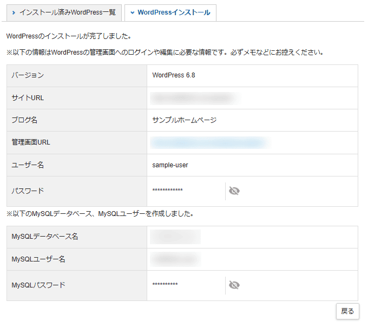Click the MySQLパスワード label
Viewport: 368px width, 327px height.
[38, 285]
